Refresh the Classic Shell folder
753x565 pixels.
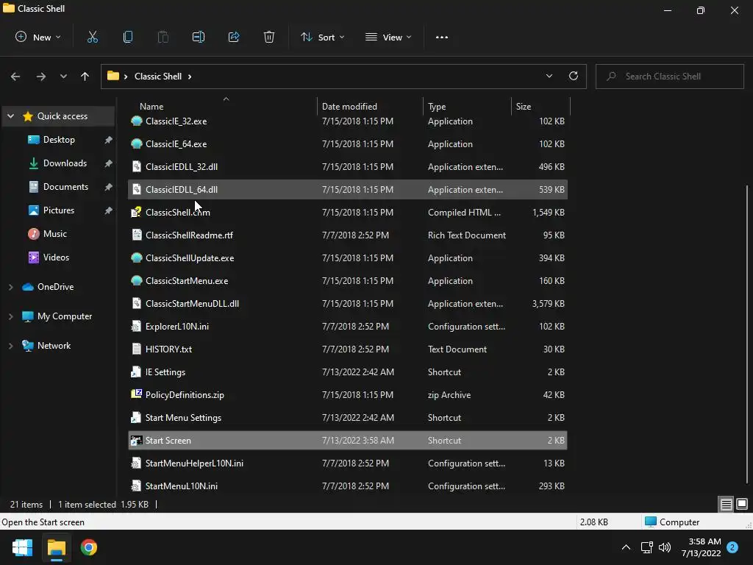574,76
